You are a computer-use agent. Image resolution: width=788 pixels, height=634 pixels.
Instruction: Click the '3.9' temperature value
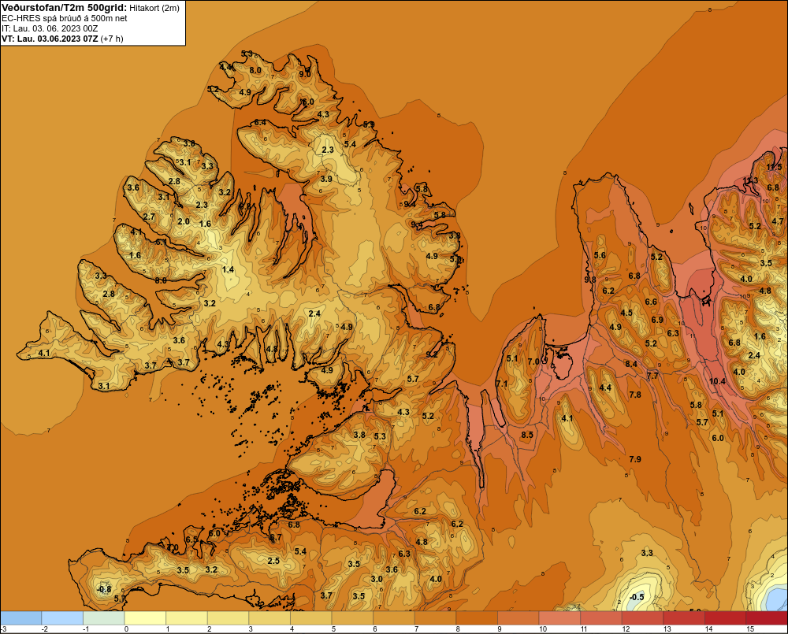326,179
